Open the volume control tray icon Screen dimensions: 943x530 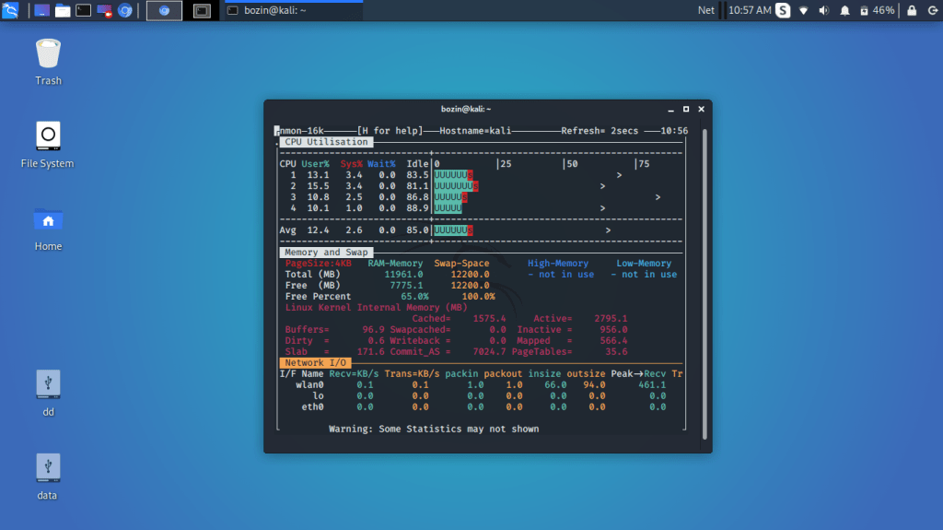[x=822, y=10]
